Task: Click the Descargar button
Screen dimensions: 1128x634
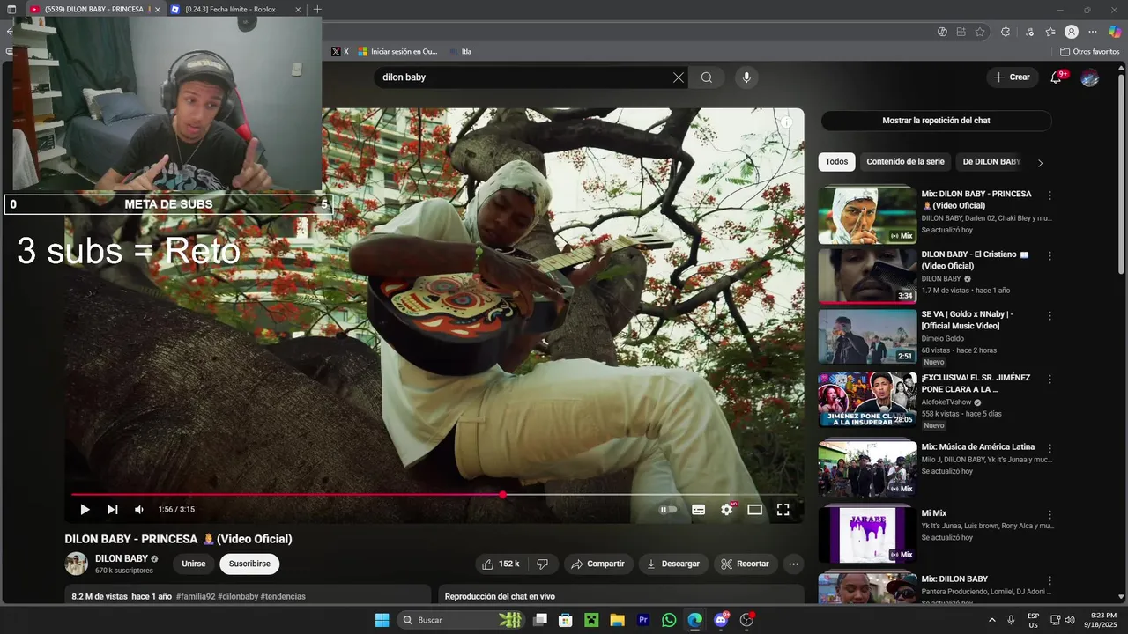Action: coord(673,564)
